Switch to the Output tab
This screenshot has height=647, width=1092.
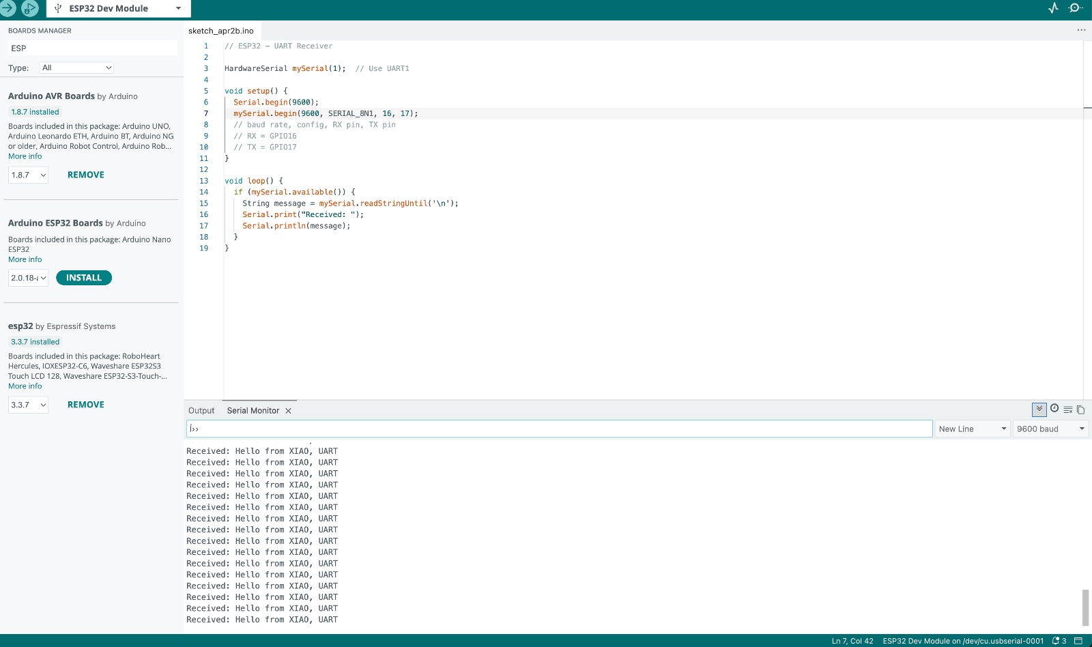201,411
